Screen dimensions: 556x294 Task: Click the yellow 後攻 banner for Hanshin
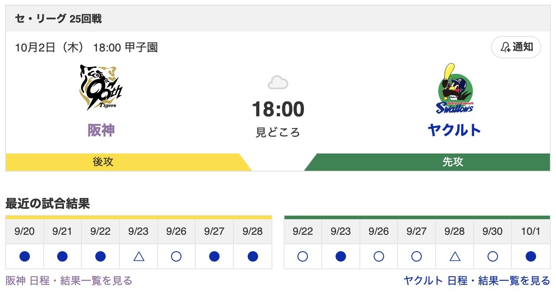point(103,163)
